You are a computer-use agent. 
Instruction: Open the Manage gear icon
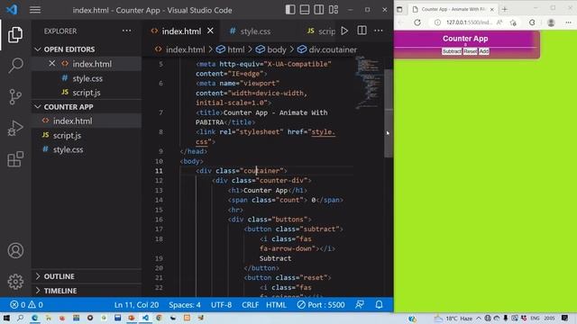tap(15, 282)
